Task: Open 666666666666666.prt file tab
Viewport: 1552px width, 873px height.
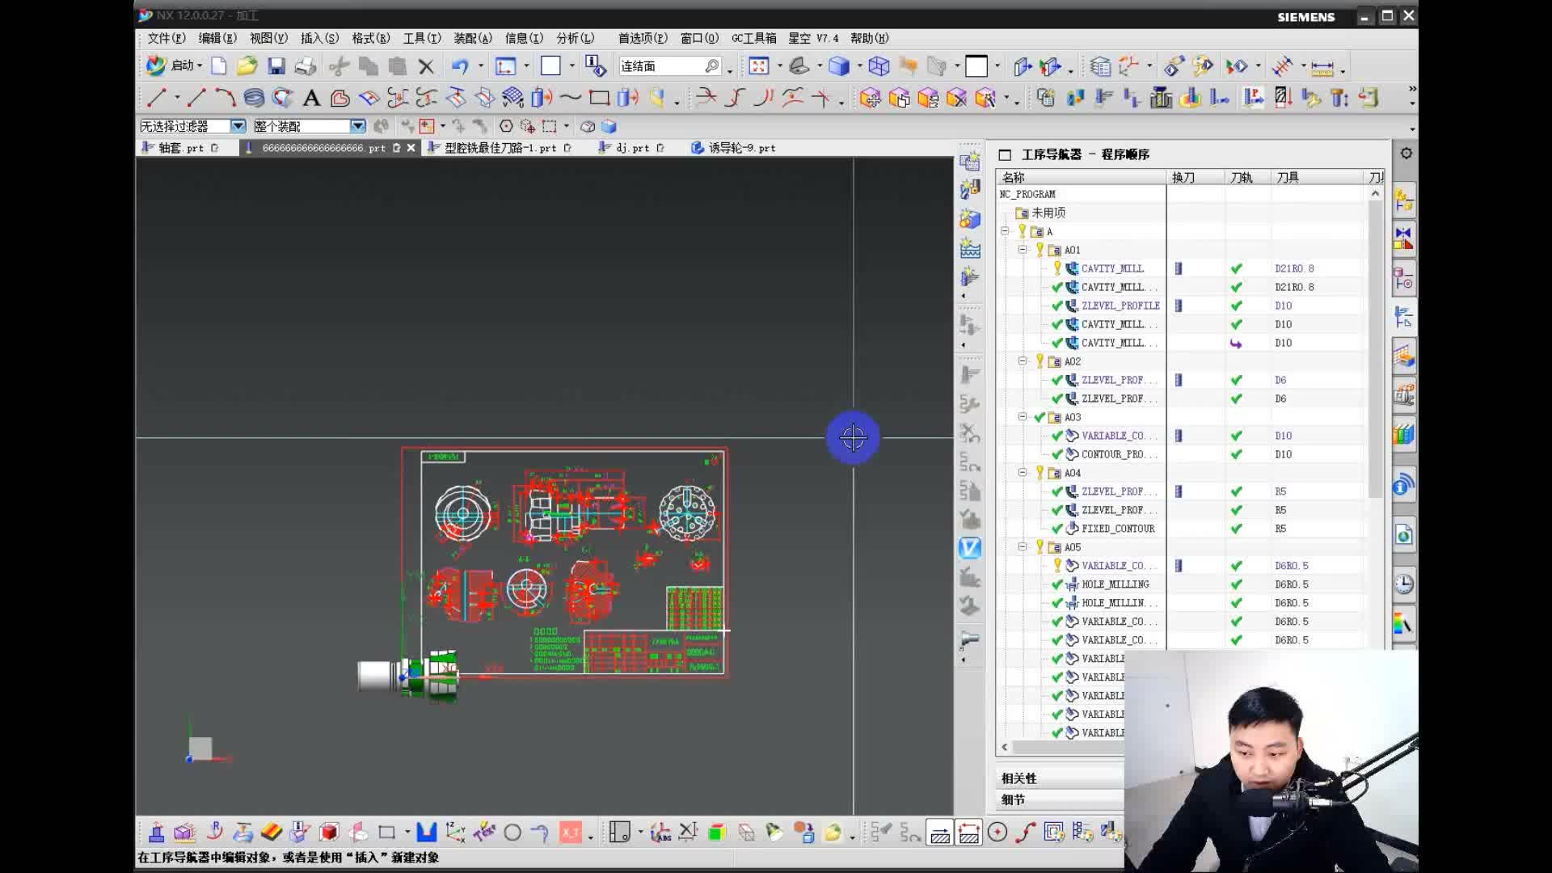Action: pyautogui.click(x=323, y=147)
